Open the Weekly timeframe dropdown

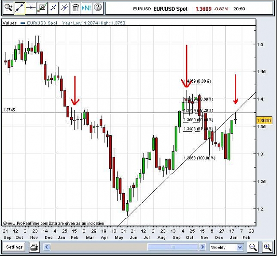click(226, 247)
